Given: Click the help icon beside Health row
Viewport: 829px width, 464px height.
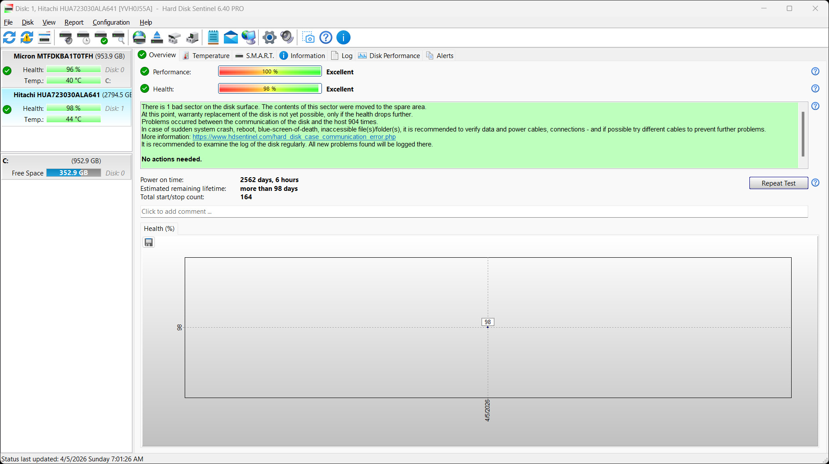Looking at the screenshot, I should click(x=815, y=89).
